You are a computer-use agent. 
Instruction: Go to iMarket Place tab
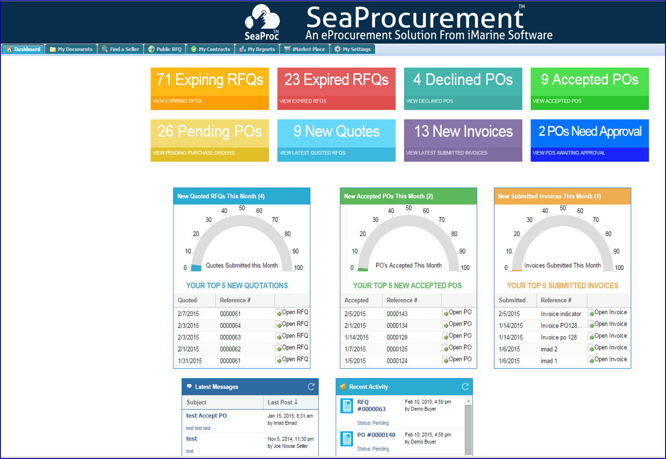pyautogui.click(x=305, y=49)
